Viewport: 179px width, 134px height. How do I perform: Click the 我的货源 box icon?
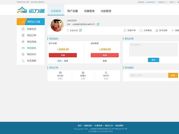coord(23,42)
